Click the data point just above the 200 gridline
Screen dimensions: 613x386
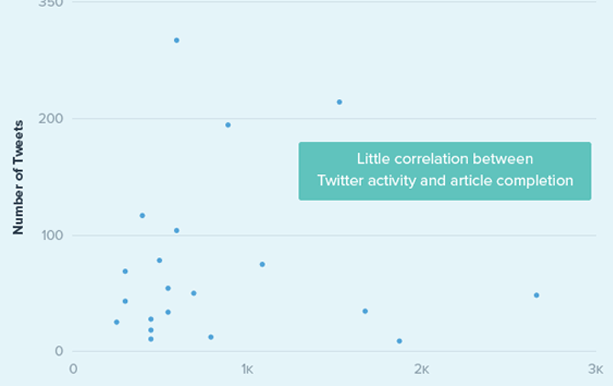coord(339,102)
